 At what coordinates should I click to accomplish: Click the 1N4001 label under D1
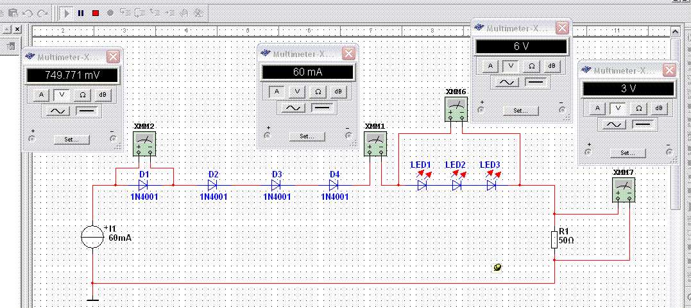(x=144, y=197)
